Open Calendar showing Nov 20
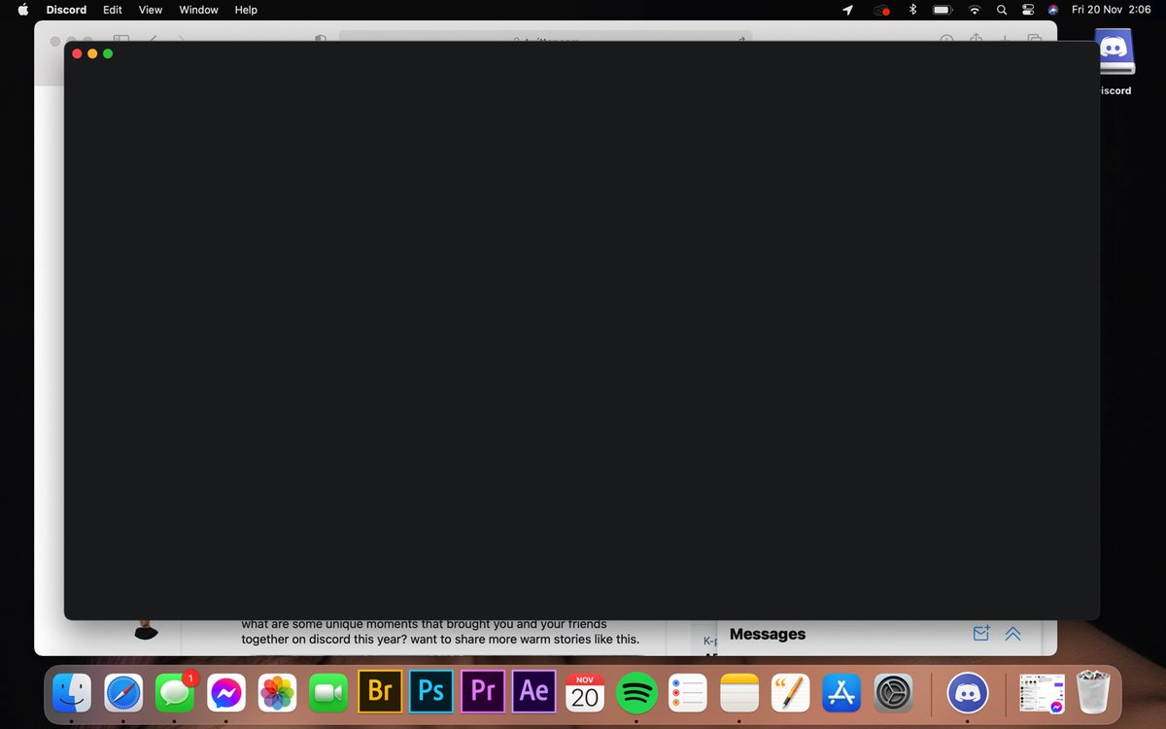The width and height of the screenshot is (1166, 729). click(585, 693)
